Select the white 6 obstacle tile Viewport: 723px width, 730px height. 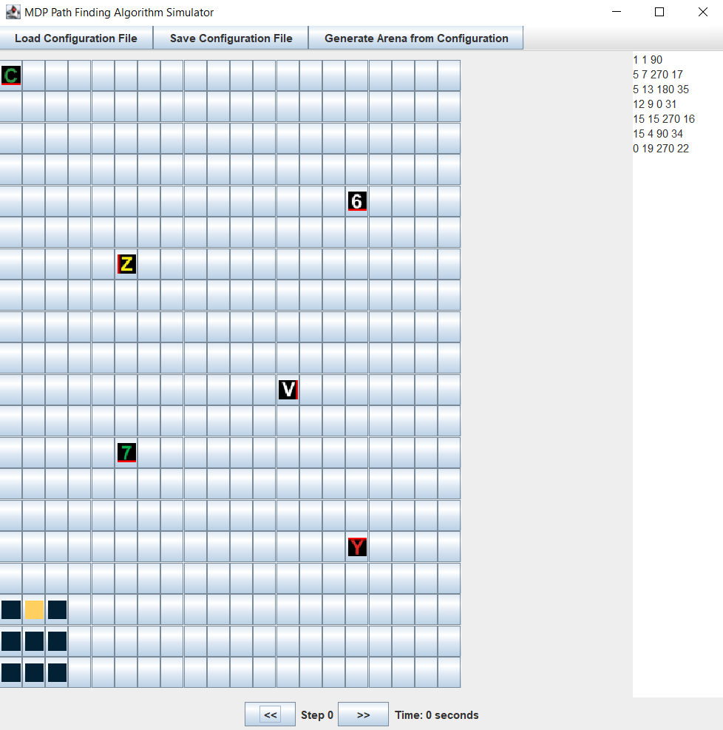pos(357,201)
